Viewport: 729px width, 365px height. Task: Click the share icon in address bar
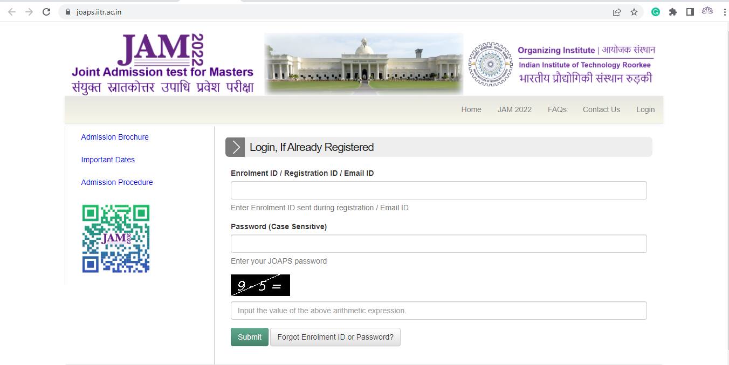pos(616,11)
